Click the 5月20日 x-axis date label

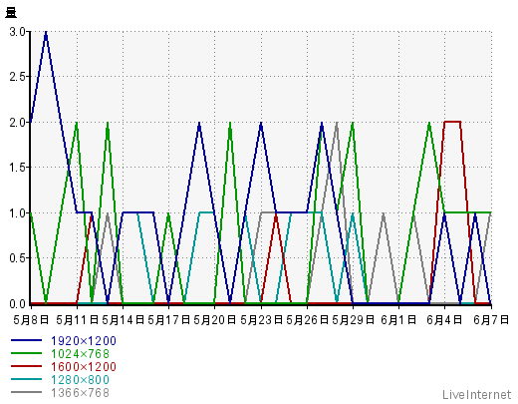(x=214, y=320)
